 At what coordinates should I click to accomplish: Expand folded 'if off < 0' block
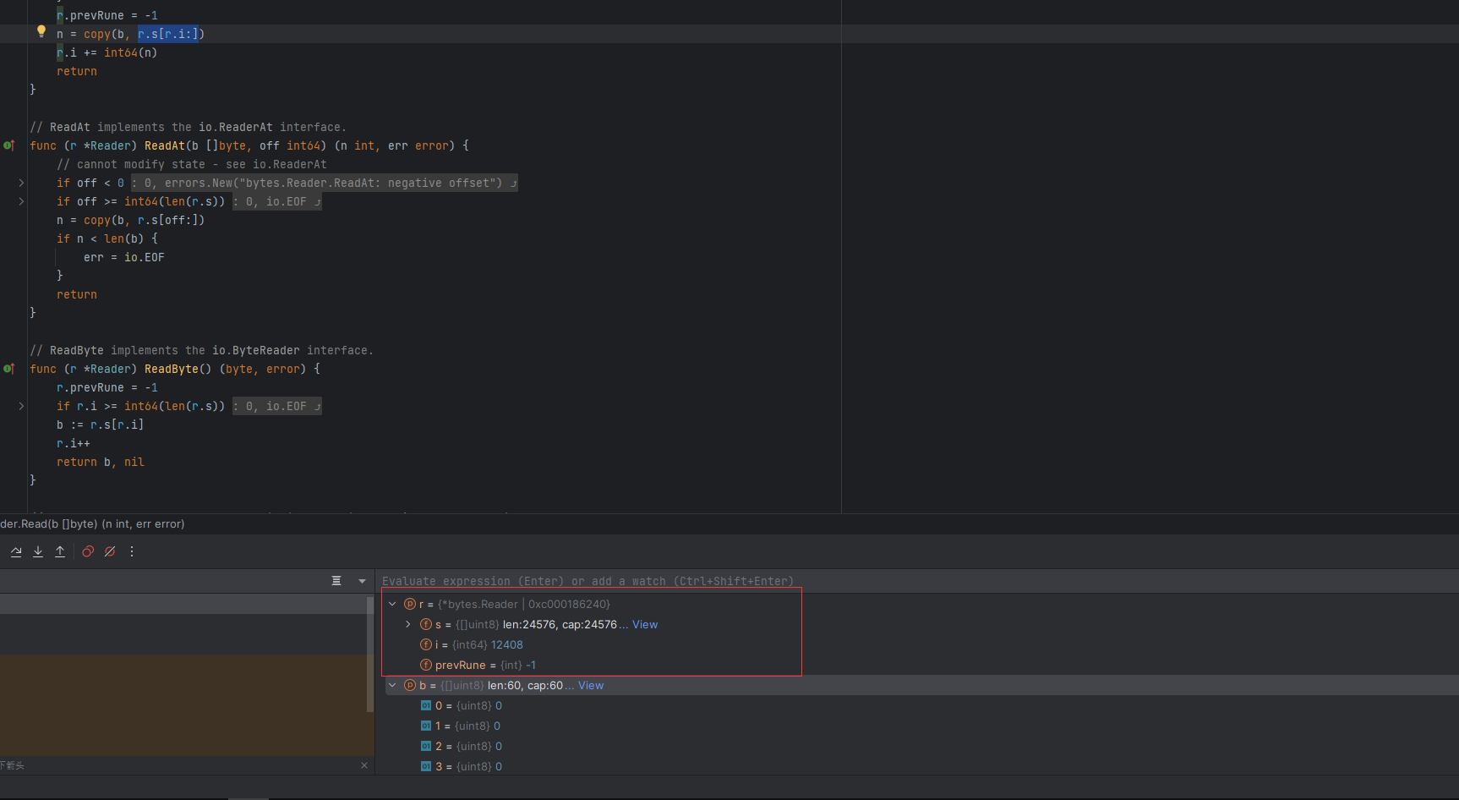(x=21, y=183)
